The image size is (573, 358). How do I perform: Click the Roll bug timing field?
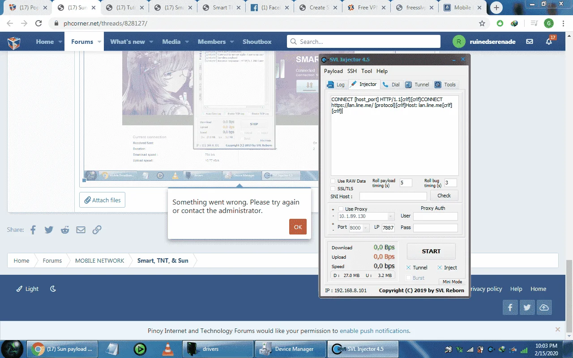coord(450,183)
